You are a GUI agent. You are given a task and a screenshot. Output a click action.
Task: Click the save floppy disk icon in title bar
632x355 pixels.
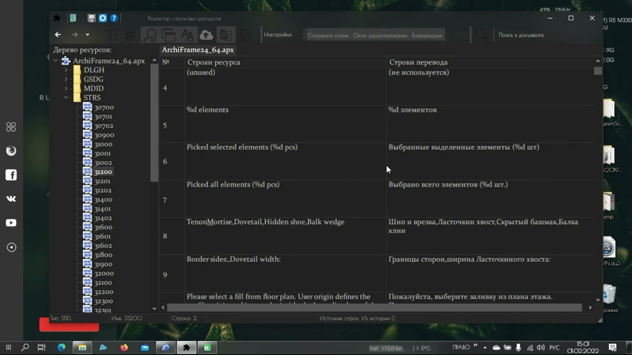click(91, 18)
